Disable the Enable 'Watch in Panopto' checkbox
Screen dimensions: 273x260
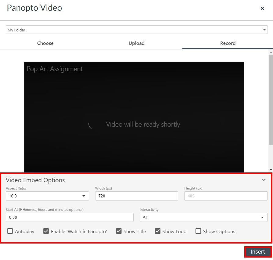(x=46, y=231)
